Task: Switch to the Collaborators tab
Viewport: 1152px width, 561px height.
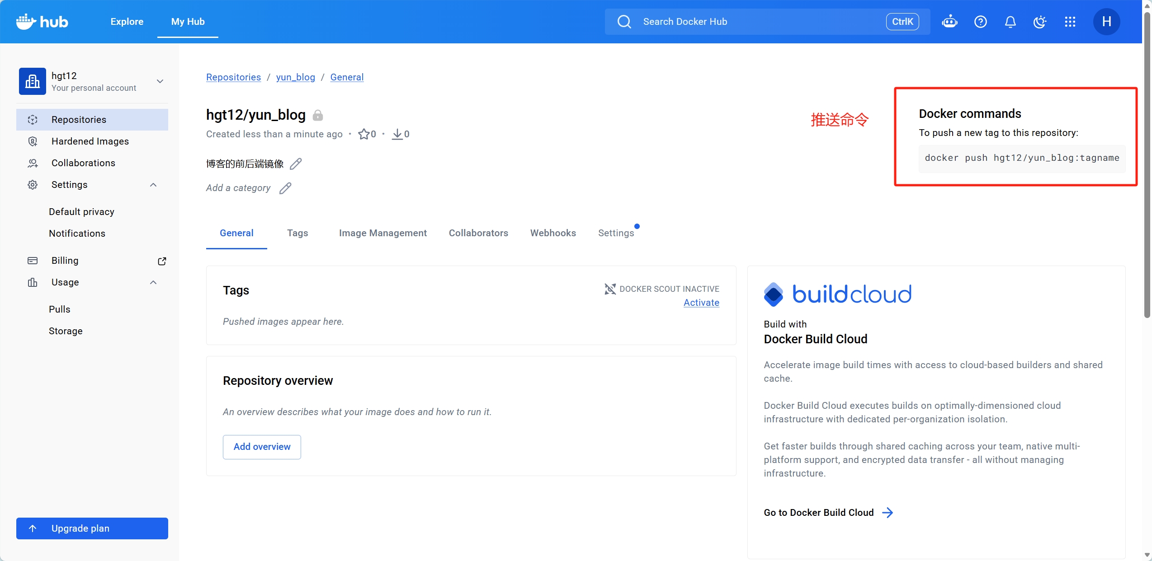Action: 478,233
